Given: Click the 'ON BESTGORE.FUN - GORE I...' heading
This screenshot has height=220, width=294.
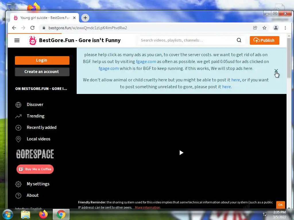Looking at the screenshot, I should 41,89.
